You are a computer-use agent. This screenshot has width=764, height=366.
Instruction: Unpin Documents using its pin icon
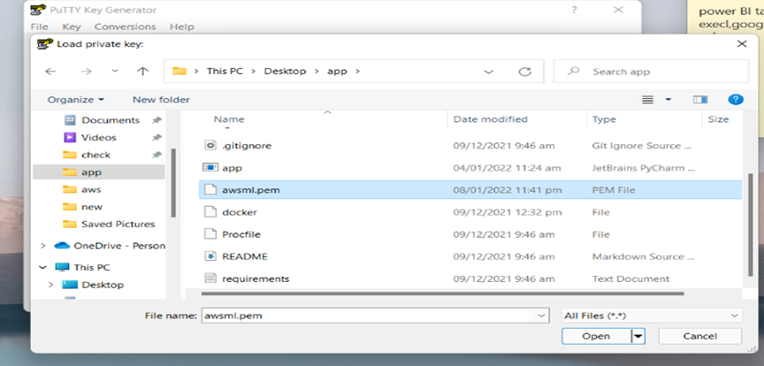[x=157, y=120]
